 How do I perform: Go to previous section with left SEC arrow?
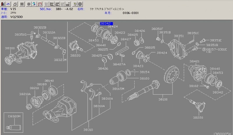(x=46, y=4)
